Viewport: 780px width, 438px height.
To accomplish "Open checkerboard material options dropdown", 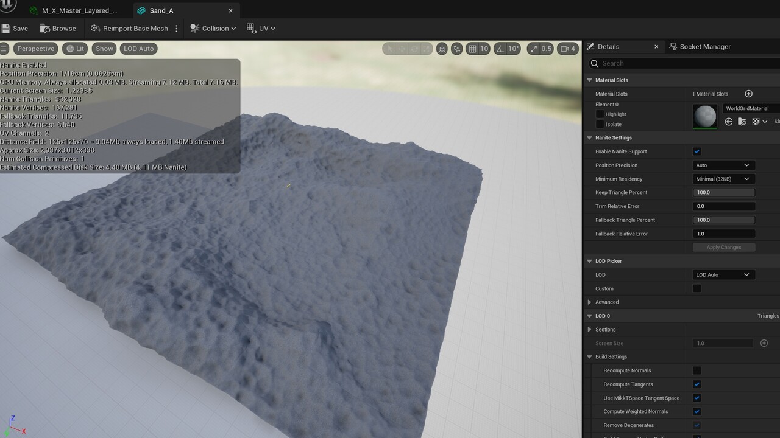I will point(759,122).
